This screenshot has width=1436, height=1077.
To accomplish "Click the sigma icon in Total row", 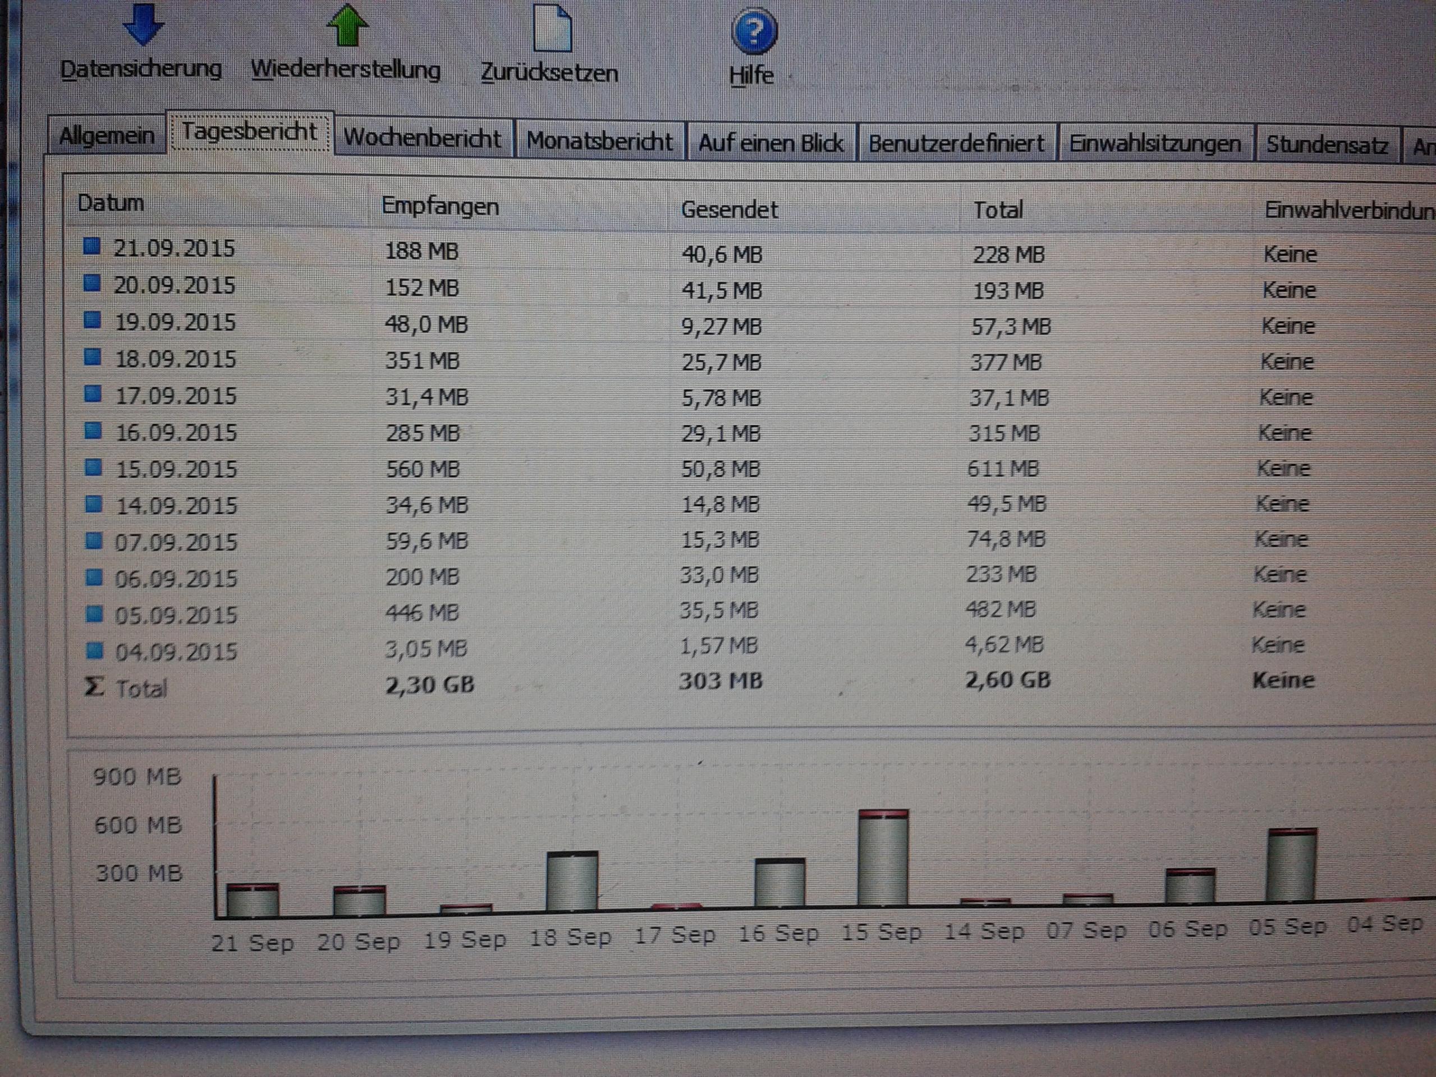I will coord(95,686).
